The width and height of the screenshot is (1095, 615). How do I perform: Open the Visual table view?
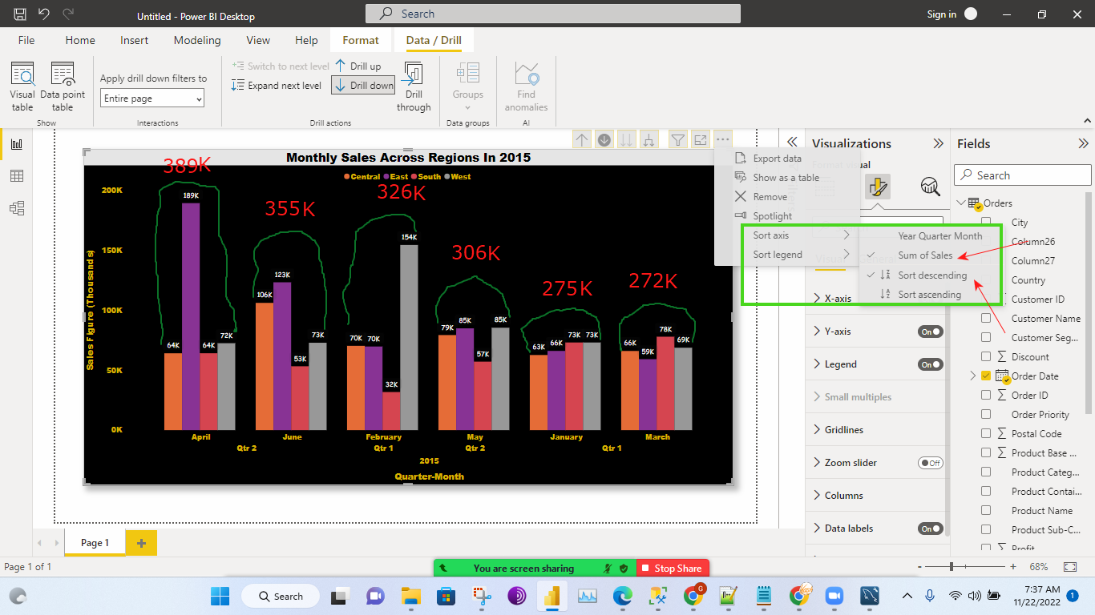point(22,86)
